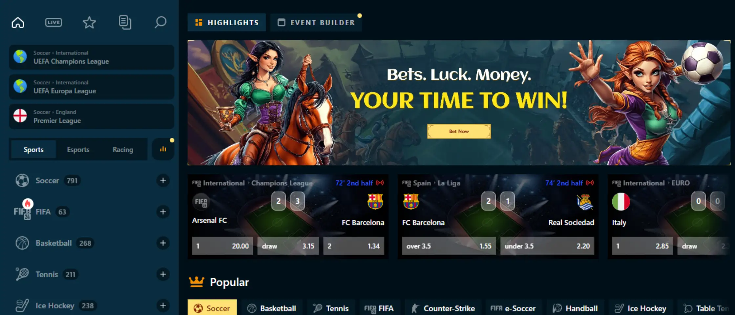The width and height of the screenshot is (735, 315).
Task: Open the FIFA sidebar icon
Action: tap(23, 212)
